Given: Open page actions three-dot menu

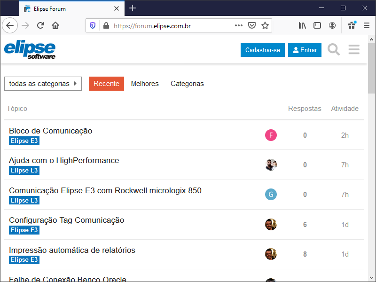Looking at the screenshot, I should coord(239,26).
